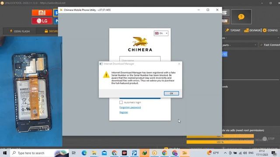
Task: Click the yellow warning triangle icon
Action: (x=106, y=75)
